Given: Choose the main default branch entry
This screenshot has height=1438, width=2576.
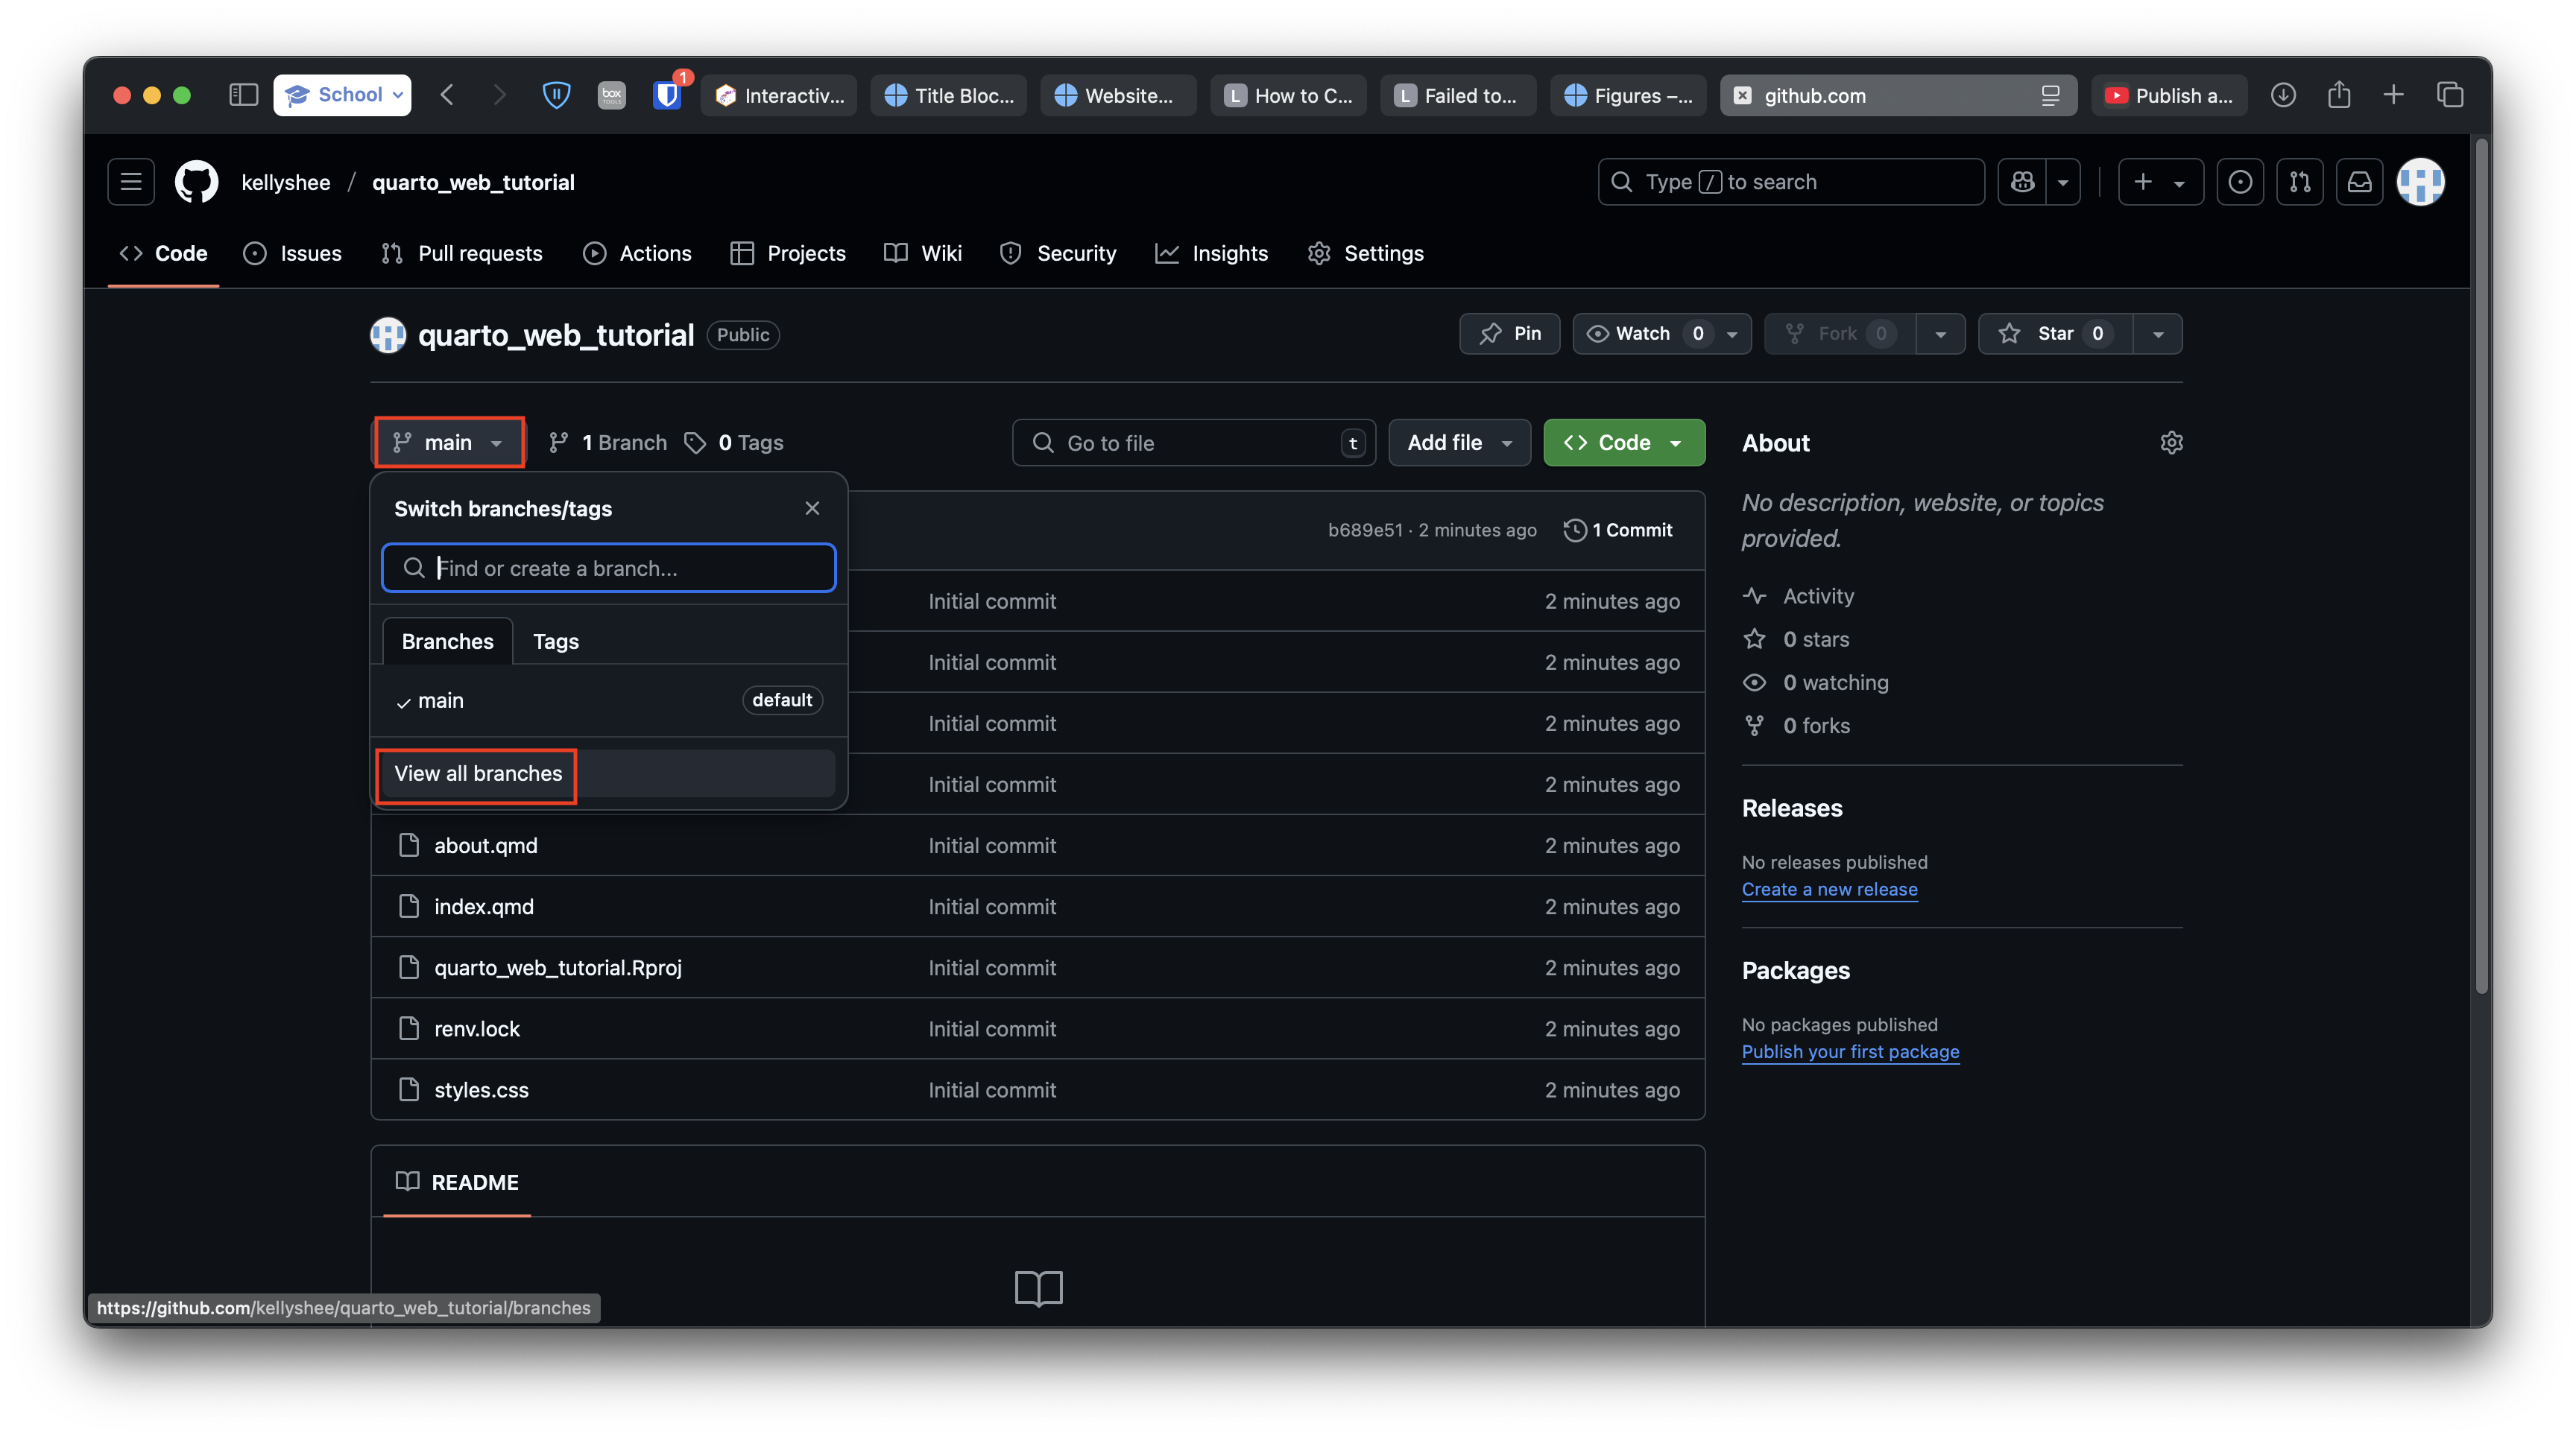Looking at the screenshot, I should (608, 700).
